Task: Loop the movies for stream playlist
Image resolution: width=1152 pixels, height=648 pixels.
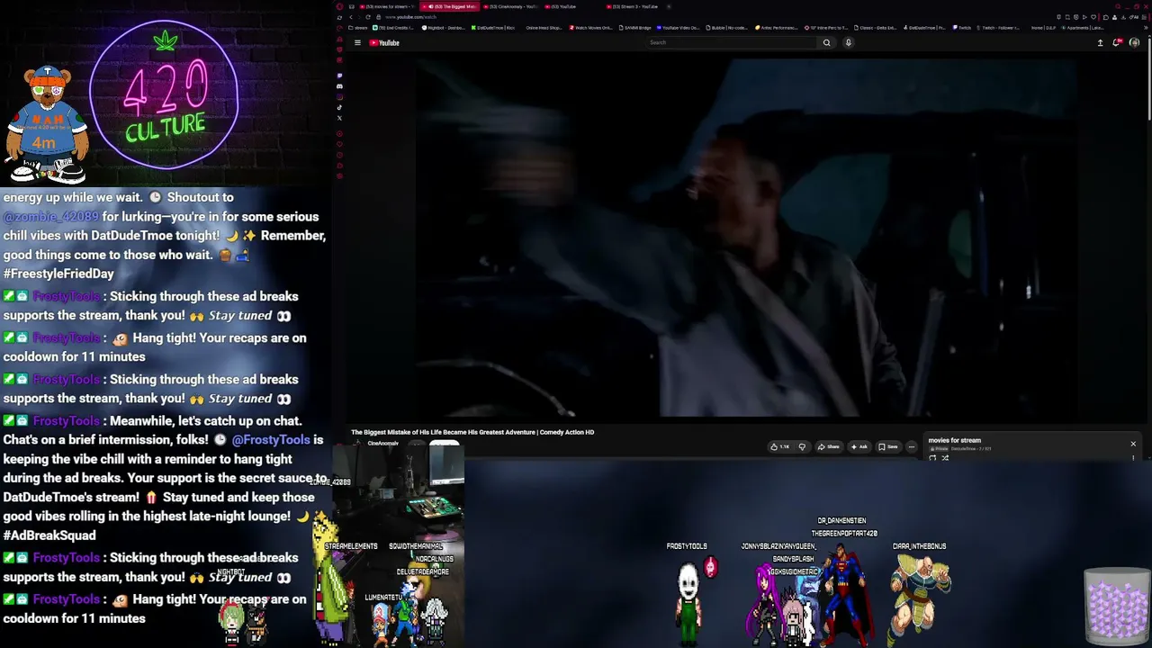Action: point(932,458)
